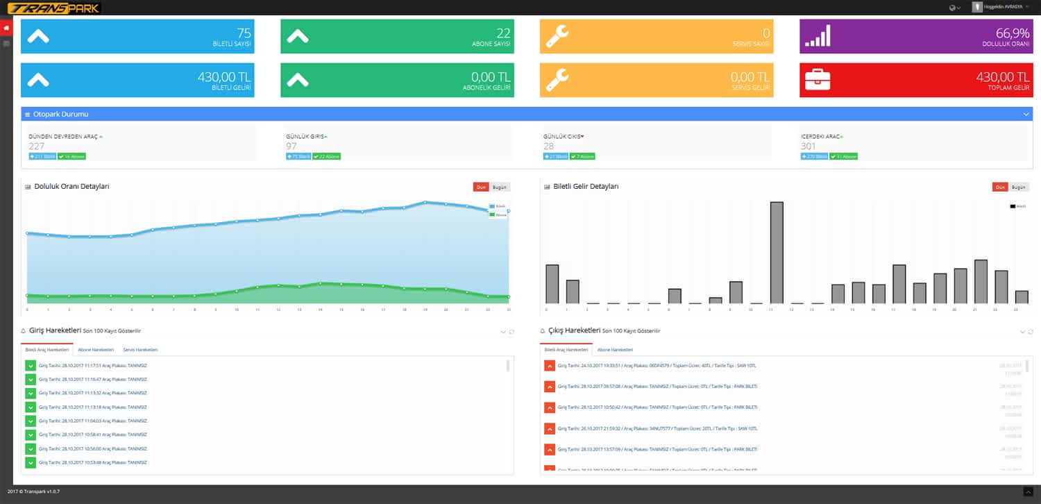This screenshot has height=504, width=1041.
Task: Toggle Doluluk Oranı chart to Bugün
Action: tap(500, 187)
